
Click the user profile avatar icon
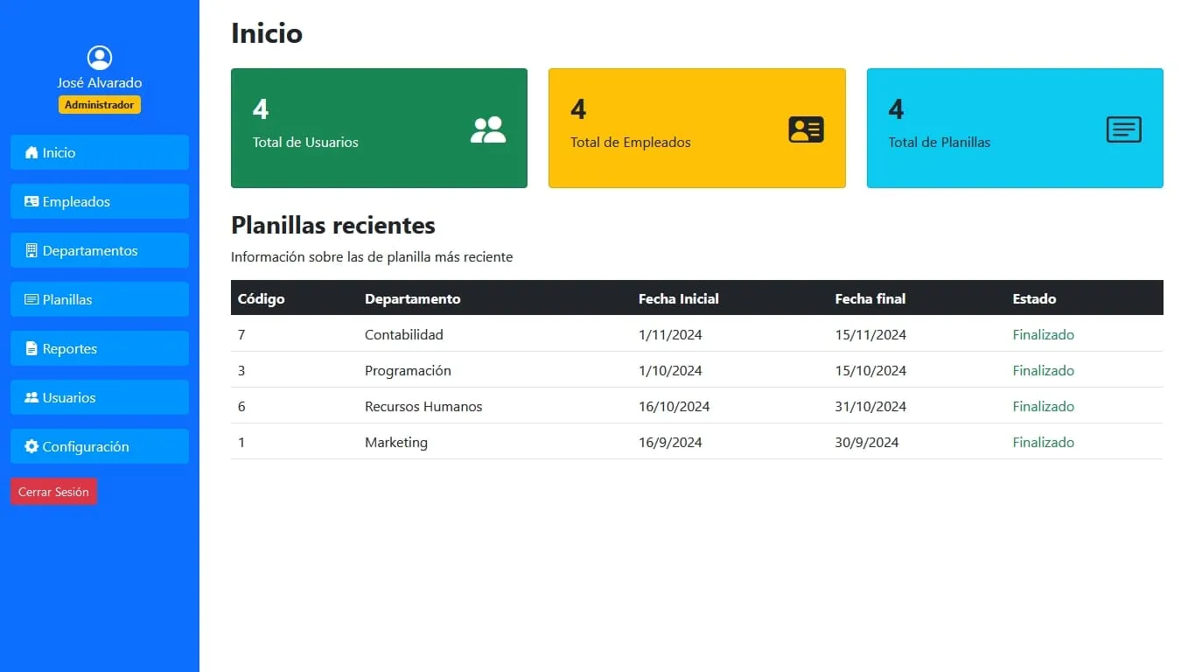click(x=99, y=57)
